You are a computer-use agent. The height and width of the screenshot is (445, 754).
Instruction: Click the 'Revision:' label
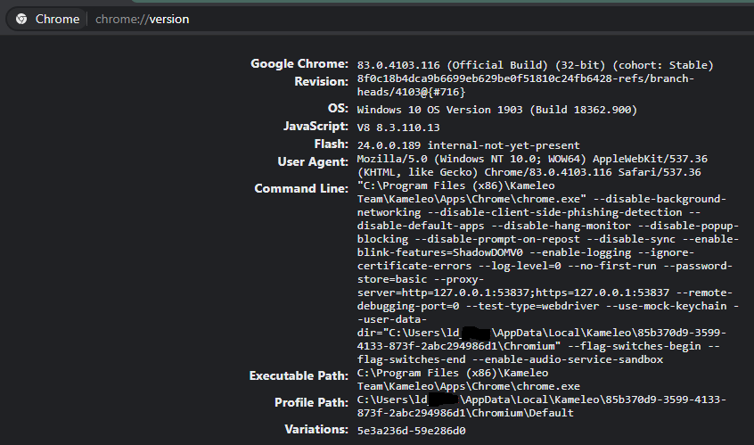[321, 82]
